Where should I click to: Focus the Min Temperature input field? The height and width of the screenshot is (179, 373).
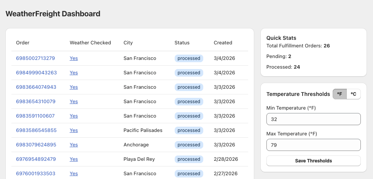click(x=314, y=119)
